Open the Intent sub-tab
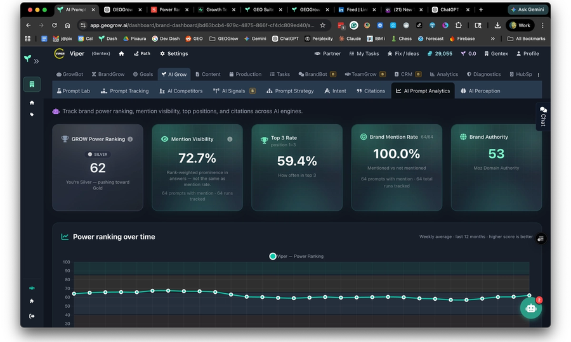 [335, 91]
